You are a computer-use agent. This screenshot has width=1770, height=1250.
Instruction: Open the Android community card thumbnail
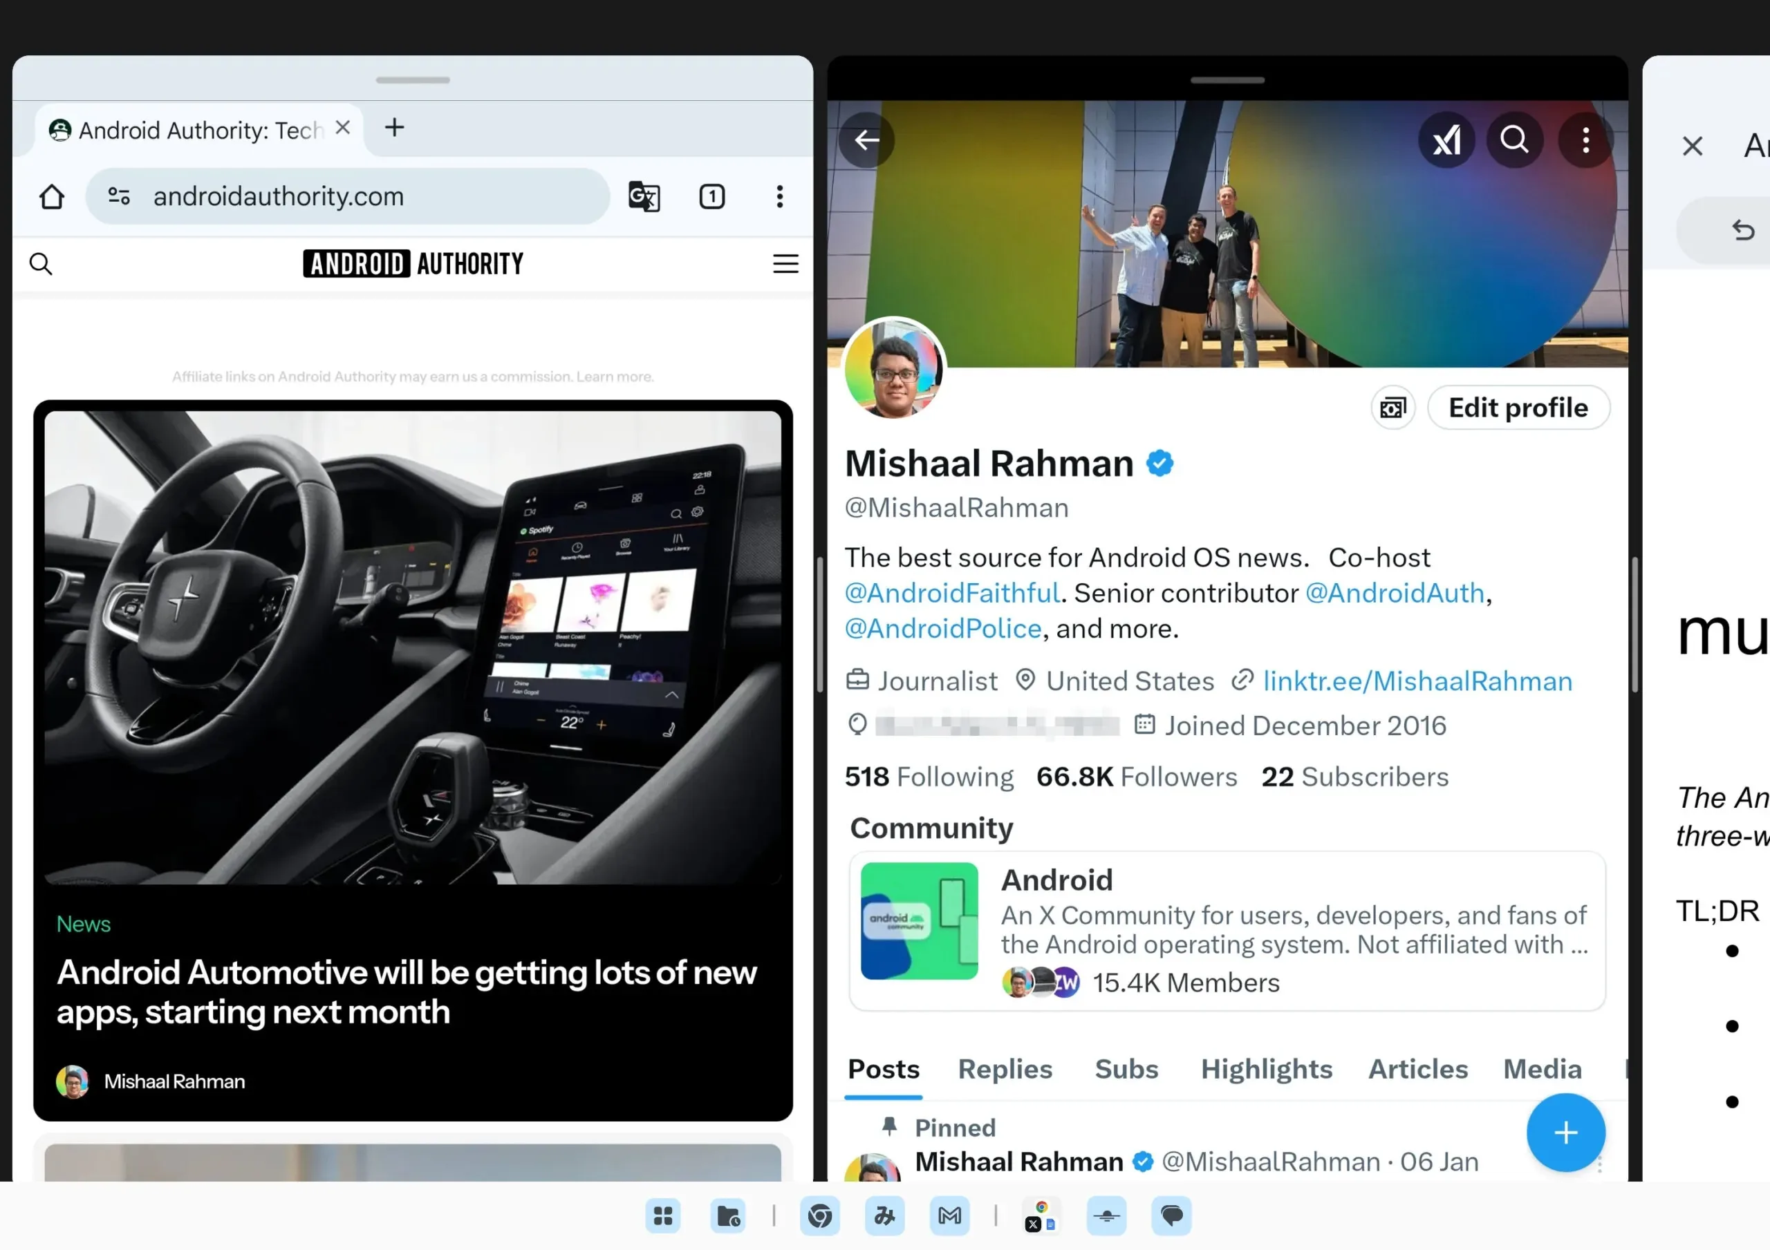[919, 921]
